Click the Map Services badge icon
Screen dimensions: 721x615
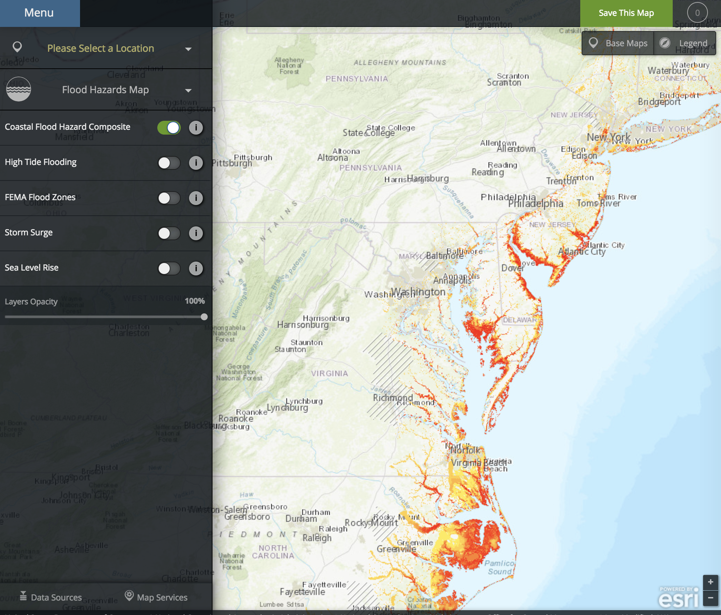tap(129, 596)
